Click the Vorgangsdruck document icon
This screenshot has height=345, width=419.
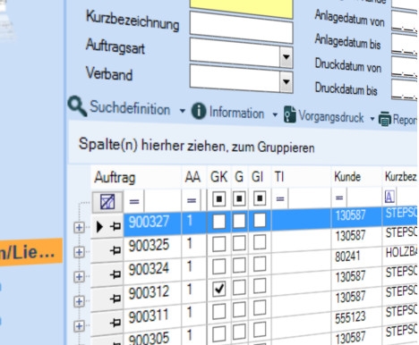coord(289,114)
